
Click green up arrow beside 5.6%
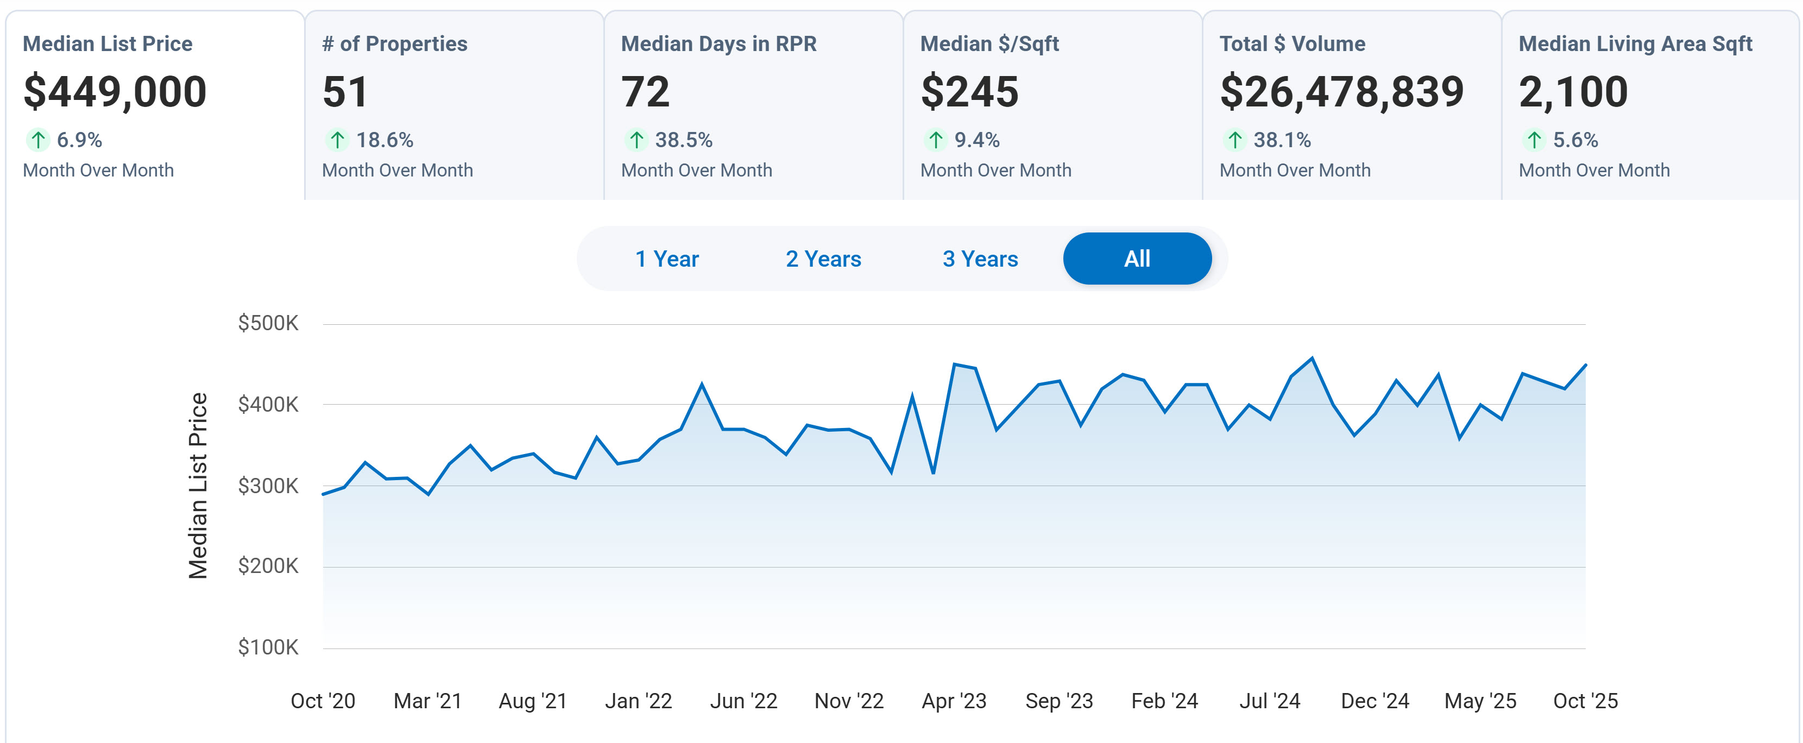pyautogui.click(x=1534, y=140)
